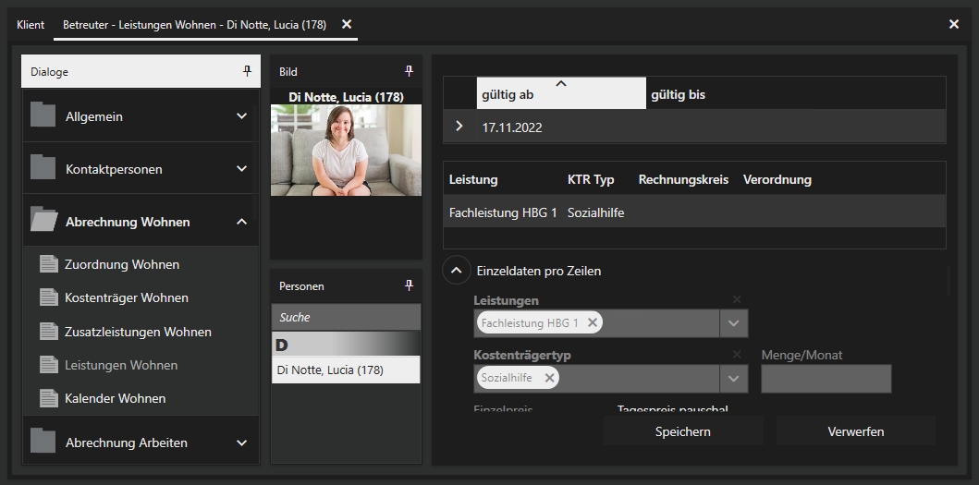Viewport: 979px width, 485px height.
Task: Open Kalender Wohnen entry
Action: 115,398
